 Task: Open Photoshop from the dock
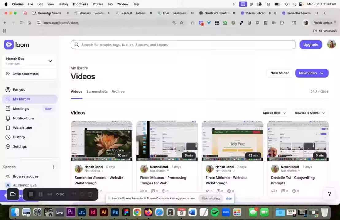(115, 212)
